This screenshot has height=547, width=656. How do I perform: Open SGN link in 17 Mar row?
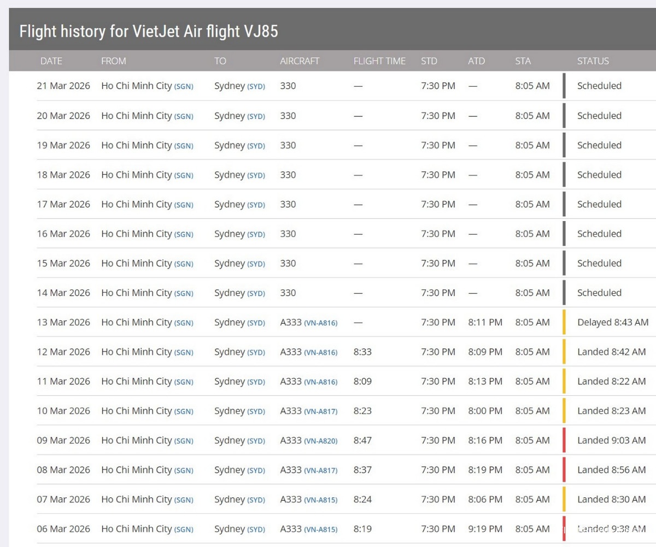coord(184,205)
